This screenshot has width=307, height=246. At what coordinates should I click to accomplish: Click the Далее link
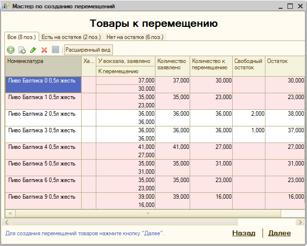(280, 233)
